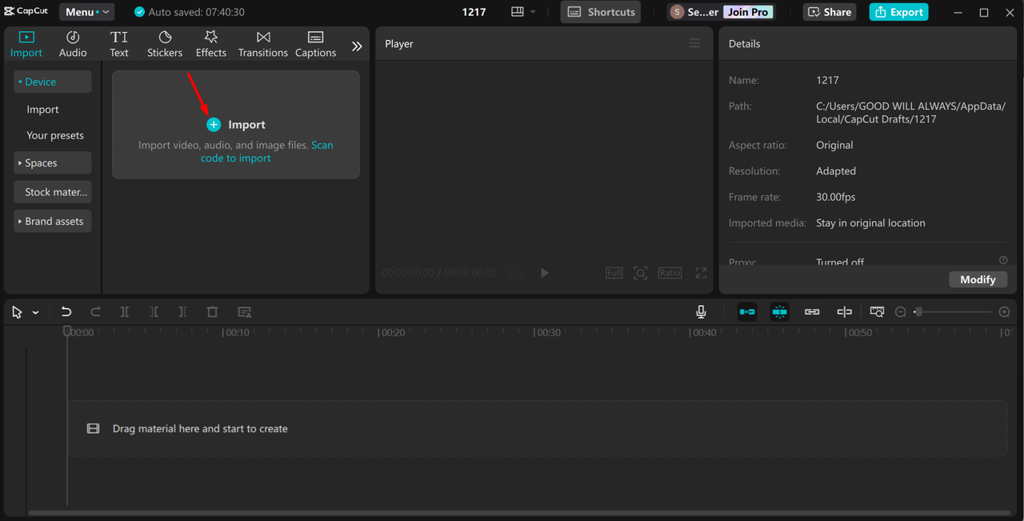Select the pointer Select tool
Viewport: 1024px width, 521px height.
tap(17, 312)
